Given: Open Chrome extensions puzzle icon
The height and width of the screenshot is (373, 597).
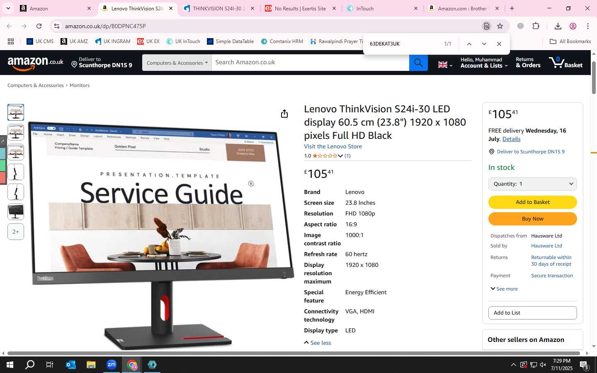Looking at the screenshot, I should [536, 26].
